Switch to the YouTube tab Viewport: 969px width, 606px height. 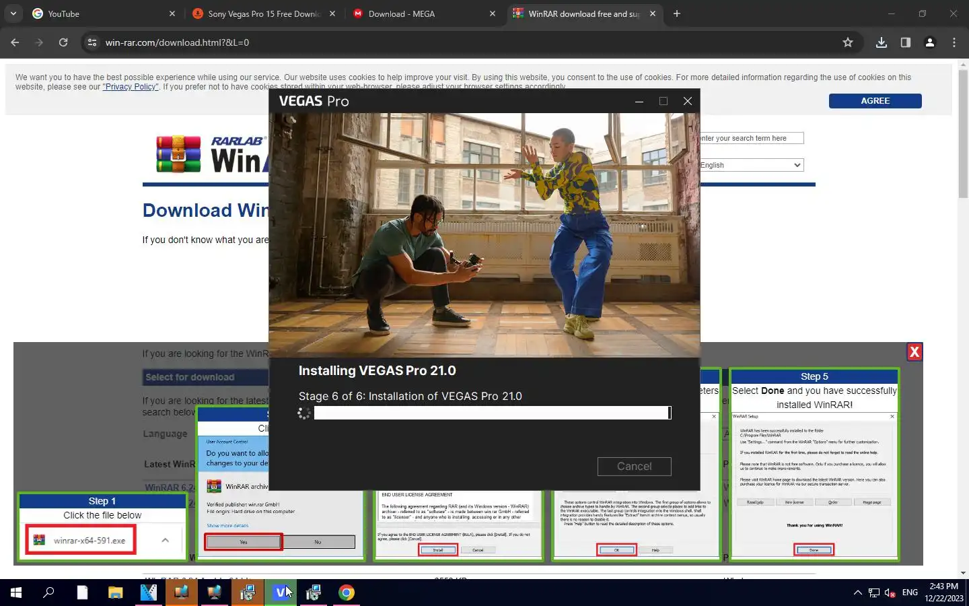pyautogui.click(x=103, y=13)
